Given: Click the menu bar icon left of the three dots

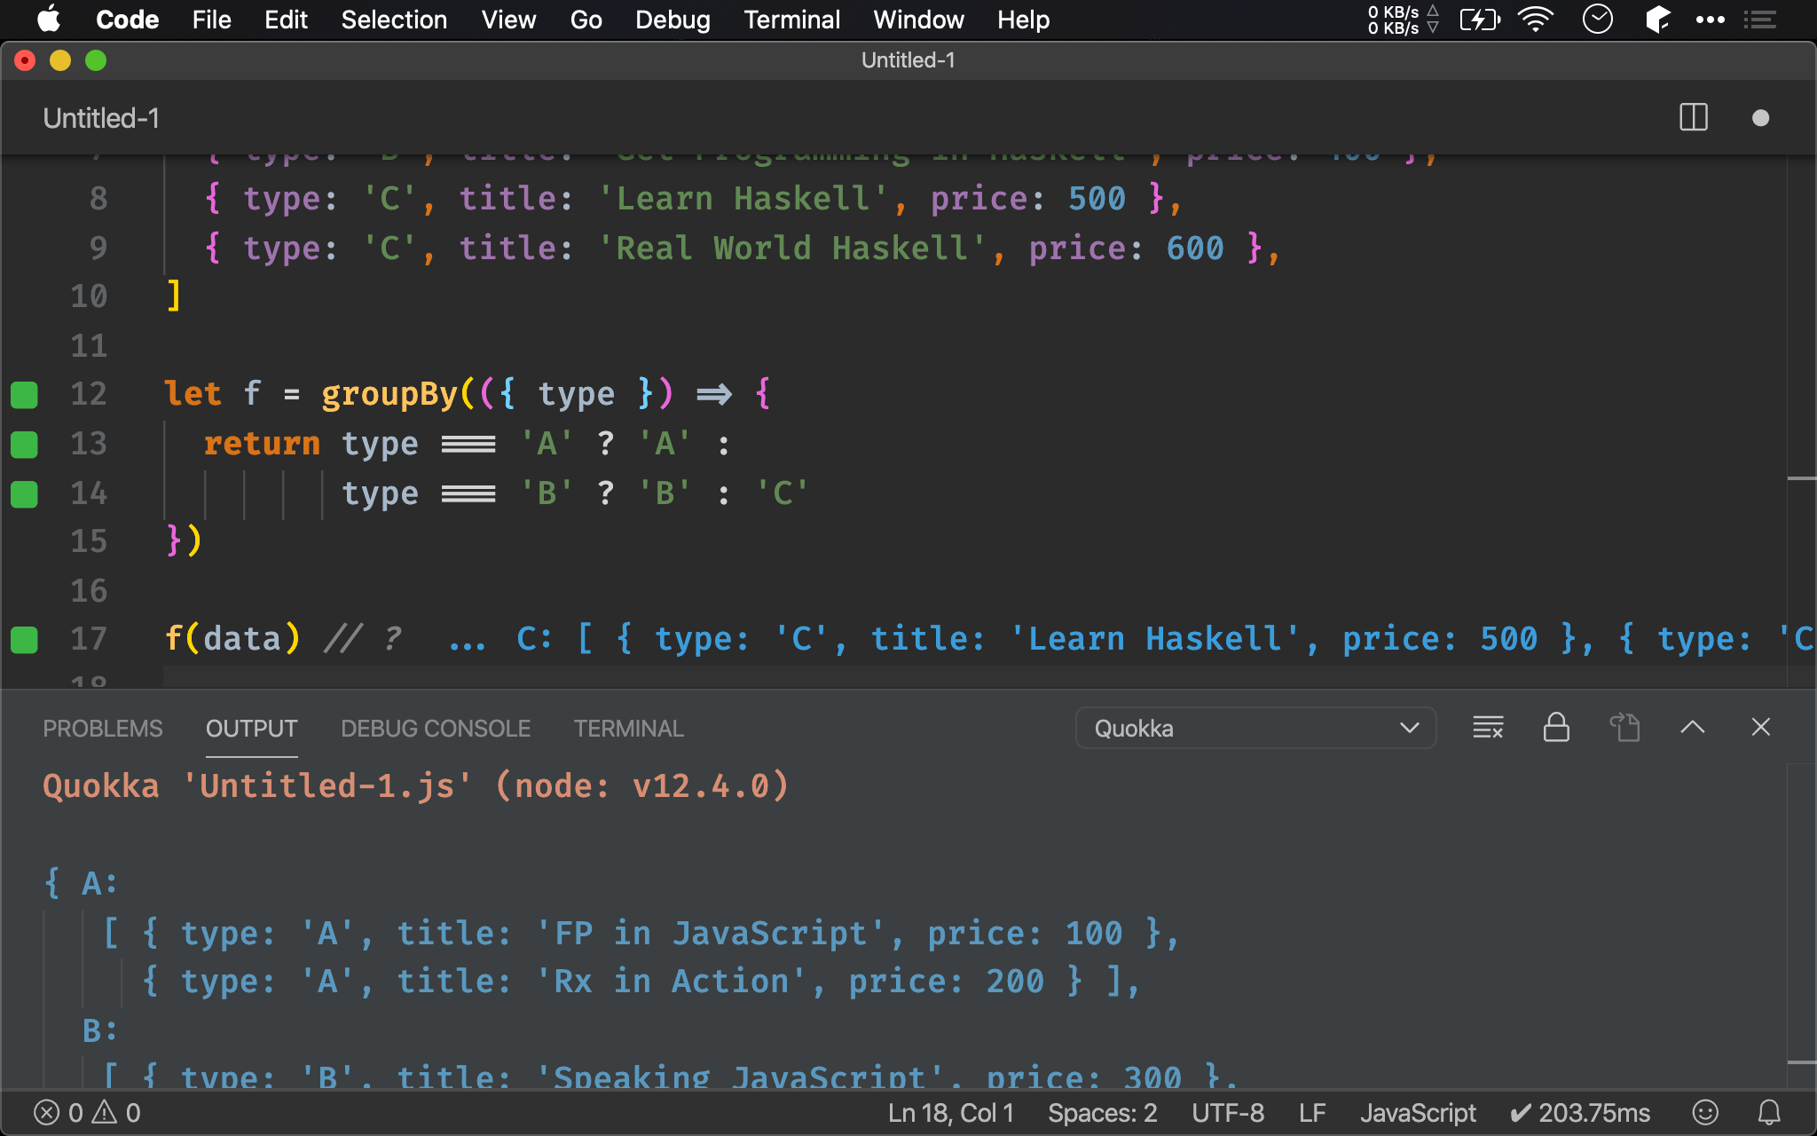Looking at the screenshot, I should (x=1657, y=20).
